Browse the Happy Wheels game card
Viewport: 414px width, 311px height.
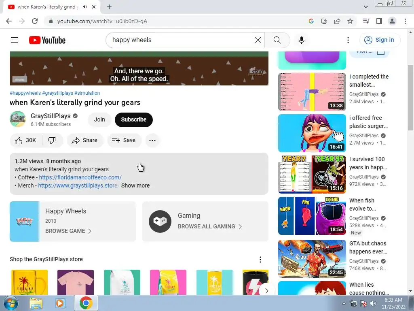pyautogui.click(x=73, y=222)
